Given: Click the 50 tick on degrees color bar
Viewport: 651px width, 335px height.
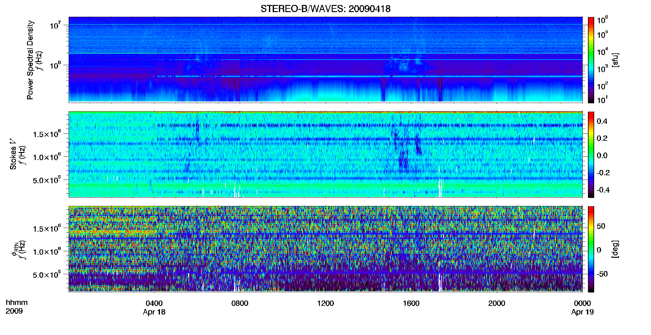Looking at the screenshot, I should click(601, 226).
